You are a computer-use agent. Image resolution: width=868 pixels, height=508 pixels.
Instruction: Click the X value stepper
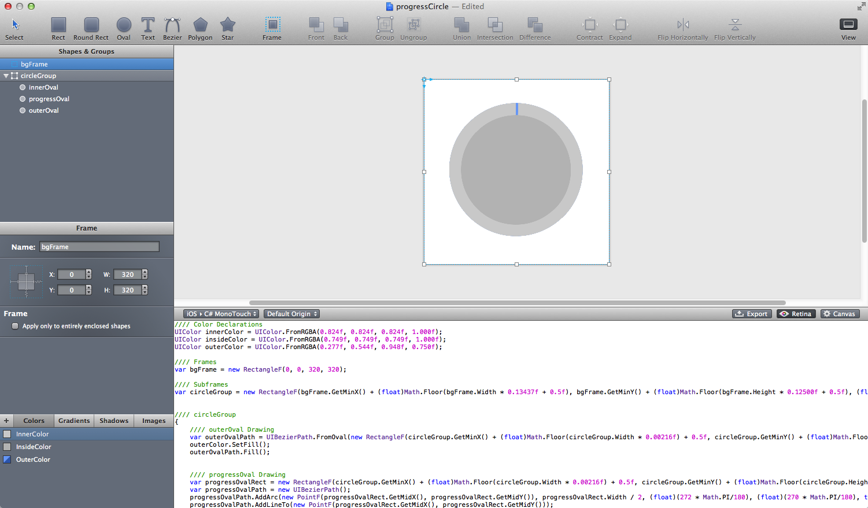click(x=88, y=275)
